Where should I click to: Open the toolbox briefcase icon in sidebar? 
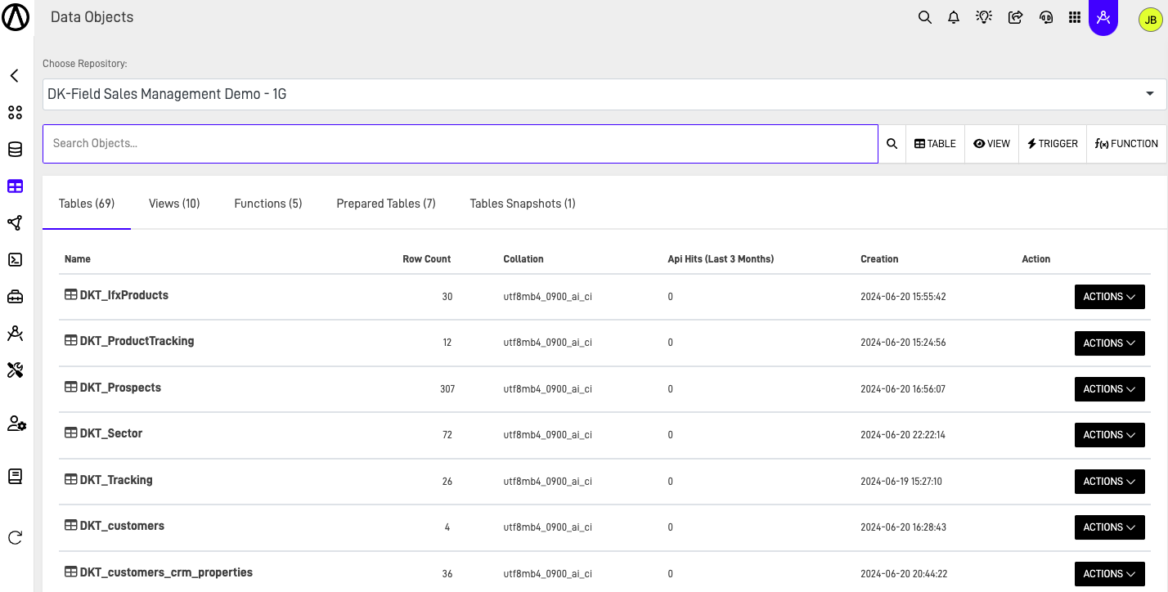[x=15, y=297]
